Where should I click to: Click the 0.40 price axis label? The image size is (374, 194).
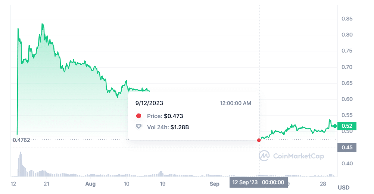coord(347,163)
